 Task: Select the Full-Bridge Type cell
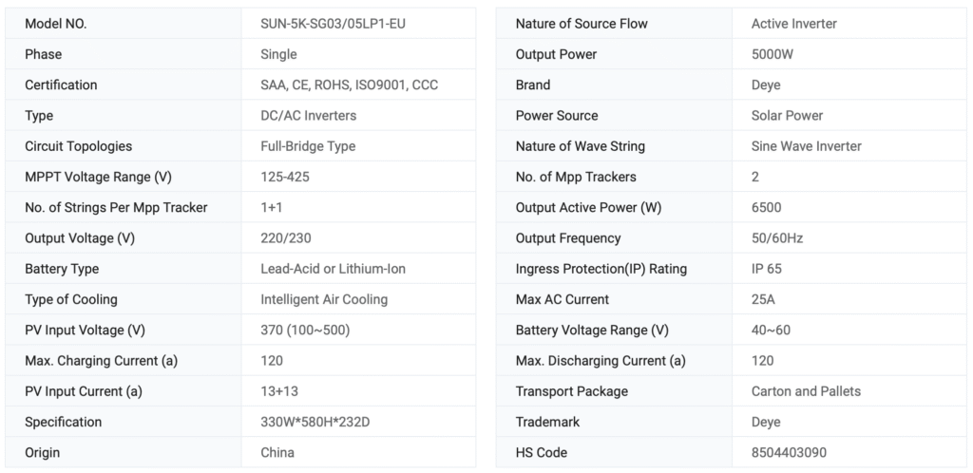click(308, 146)
